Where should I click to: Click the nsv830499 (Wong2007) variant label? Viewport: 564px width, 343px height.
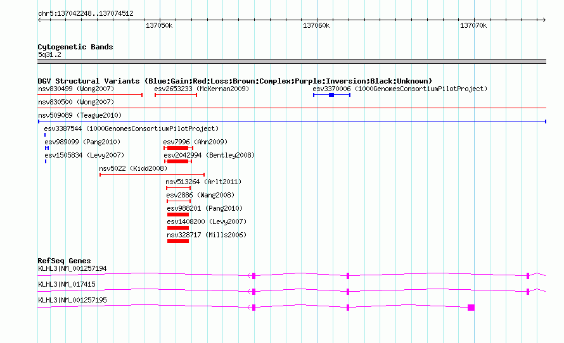click(x=76, y=89)
